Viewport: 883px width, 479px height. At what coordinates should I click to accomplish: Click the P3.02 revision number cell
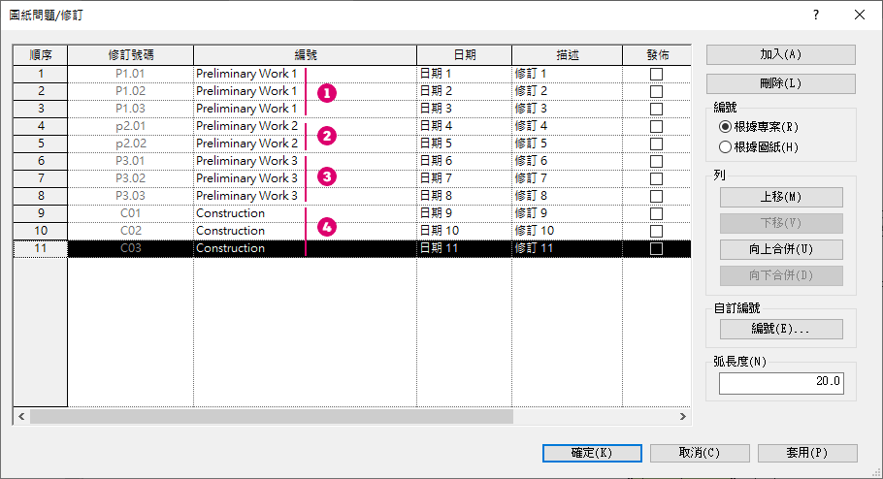click(x=131, y=178)
